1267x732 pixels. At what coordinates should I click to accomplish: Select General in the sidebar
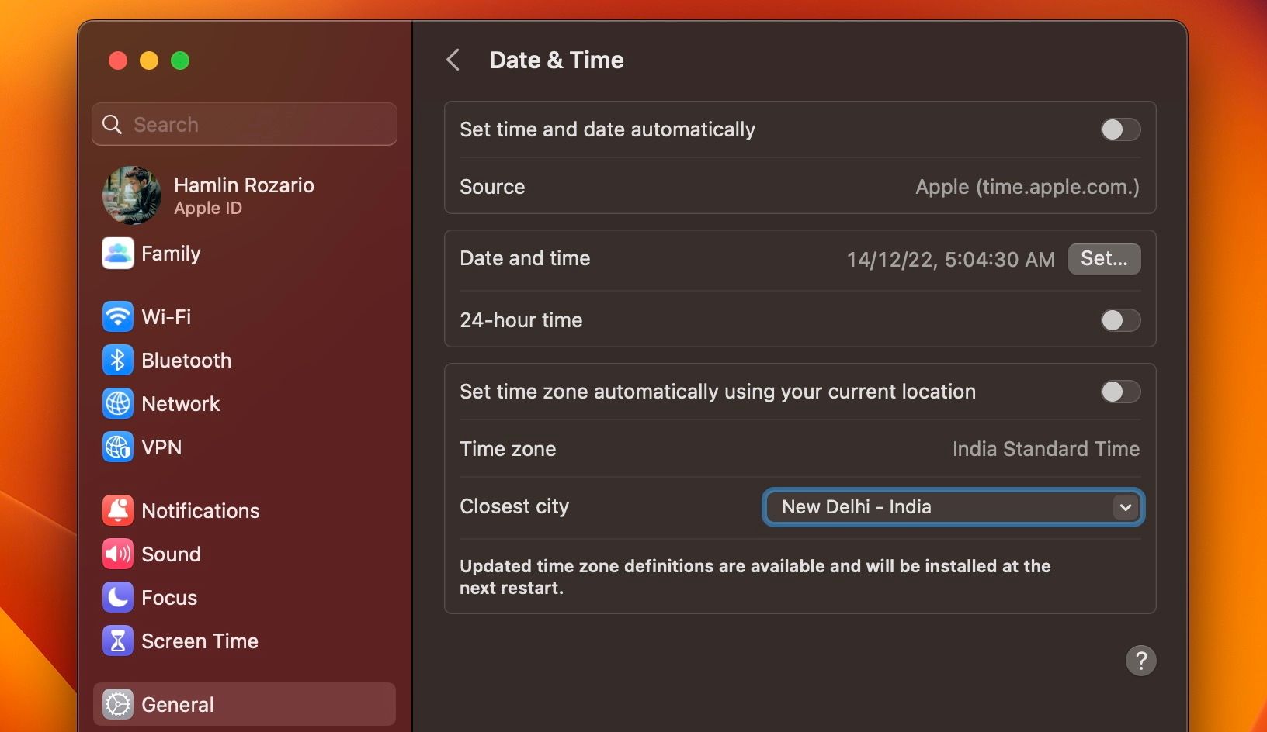pyautogui.click(x=177, y=704)
